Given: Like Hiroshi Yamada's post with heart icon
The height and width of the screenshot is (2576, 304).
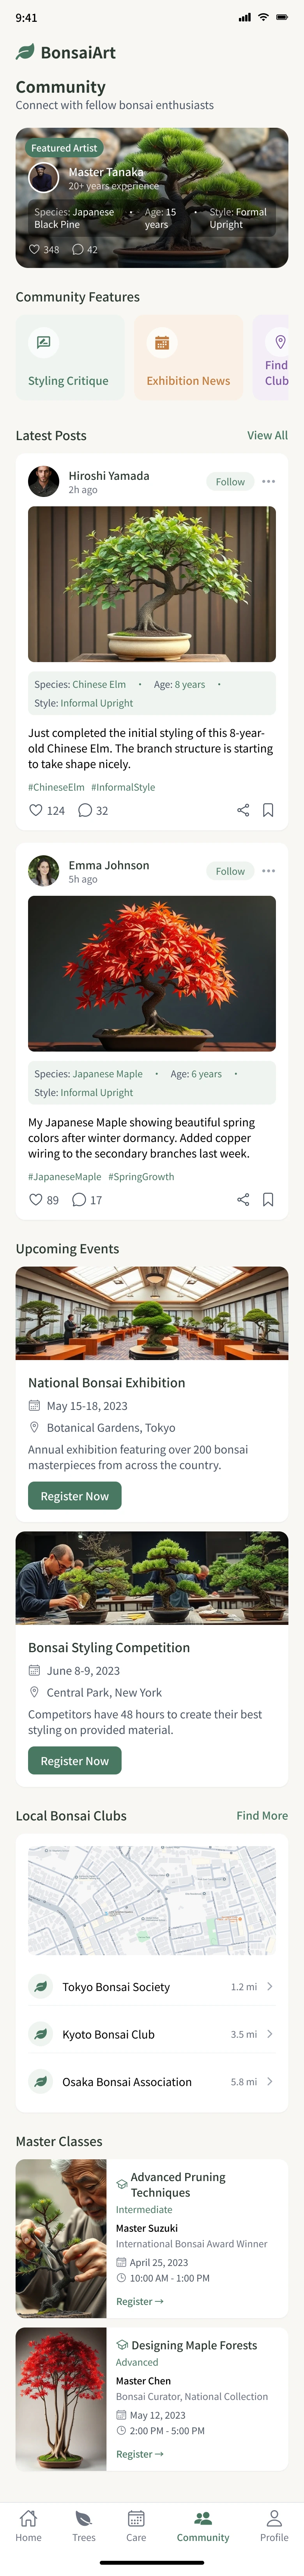Looking at the screenshot, I should 36,810.
